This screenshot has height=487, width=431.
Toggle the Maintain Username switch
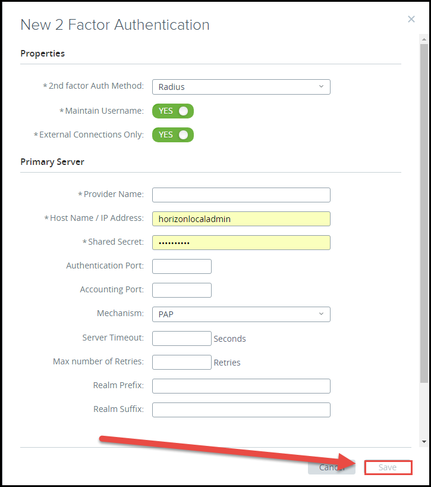[173, 111]
